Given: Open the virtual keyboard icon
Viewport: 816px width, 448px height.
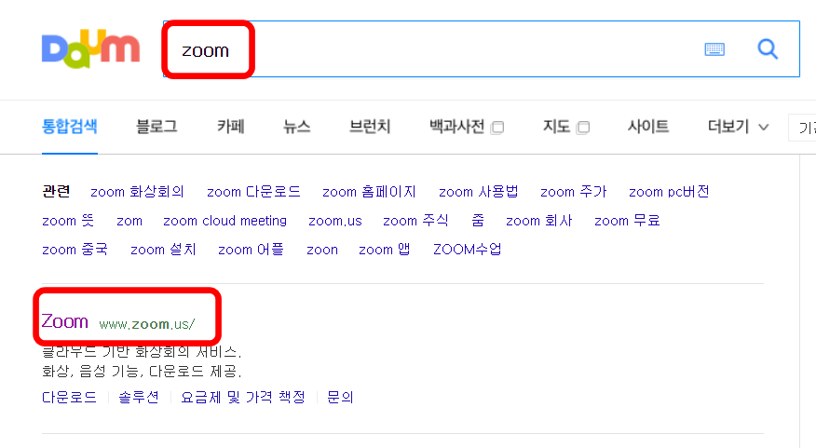Looking at the screenshot, I should (714, 49).
